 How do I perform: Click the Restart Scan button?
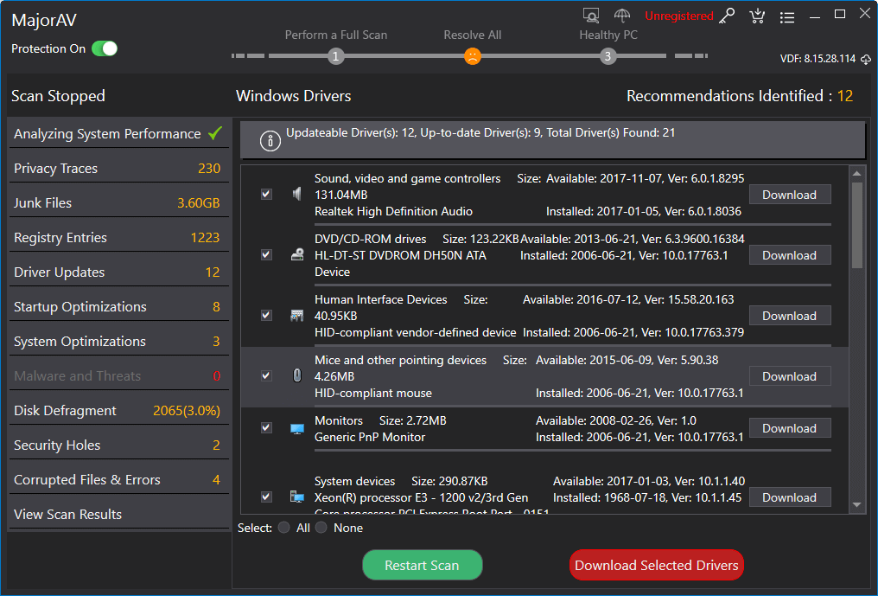[423, 565]
